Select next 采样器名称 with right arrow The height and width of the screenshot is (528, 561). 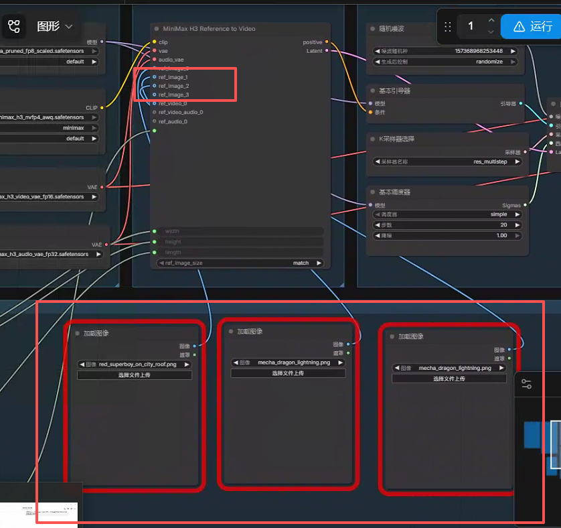[517, 162]
